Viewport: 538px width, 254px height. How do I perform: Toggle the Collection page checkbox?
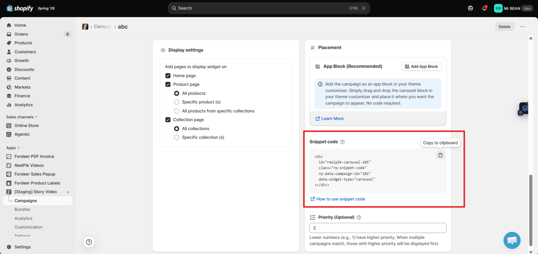(168, 120)
